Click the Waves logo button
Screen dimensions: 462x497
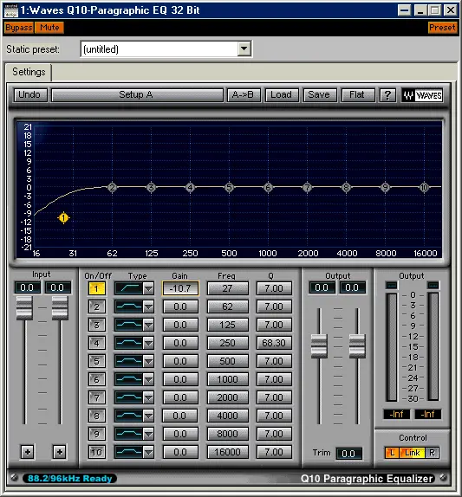tap(422, 95)
